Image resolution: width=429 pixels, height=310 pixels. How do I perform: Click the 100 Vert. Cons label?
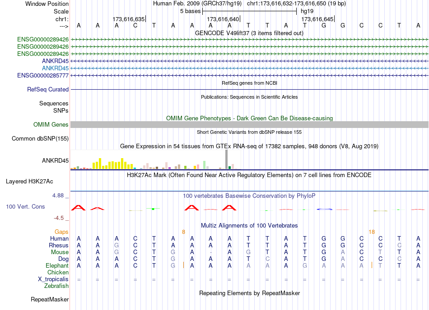coord(25,207)
